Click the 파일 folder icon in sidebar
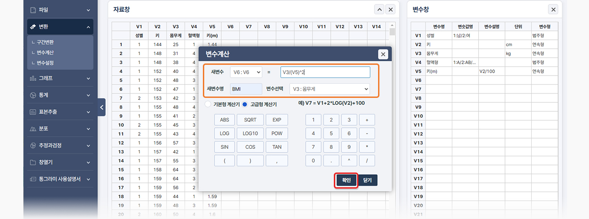 click(33, 10)
